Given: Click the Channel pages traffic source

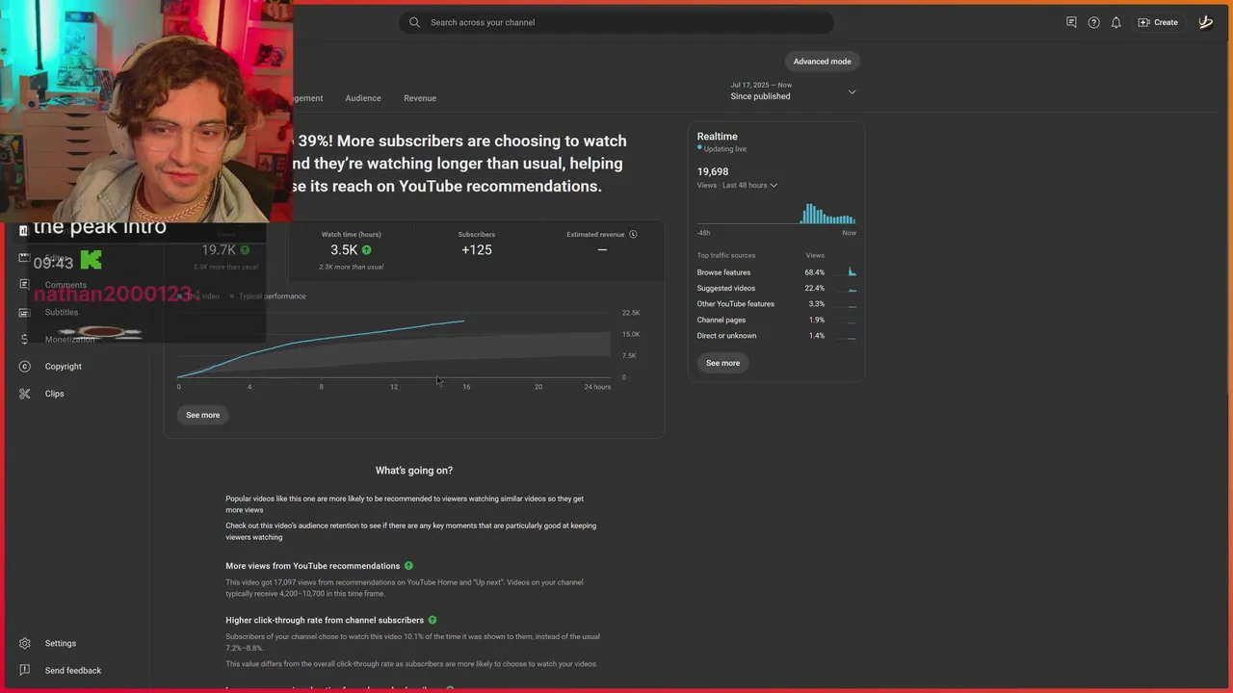Looking at the screenshot, I should click(721, 320).
